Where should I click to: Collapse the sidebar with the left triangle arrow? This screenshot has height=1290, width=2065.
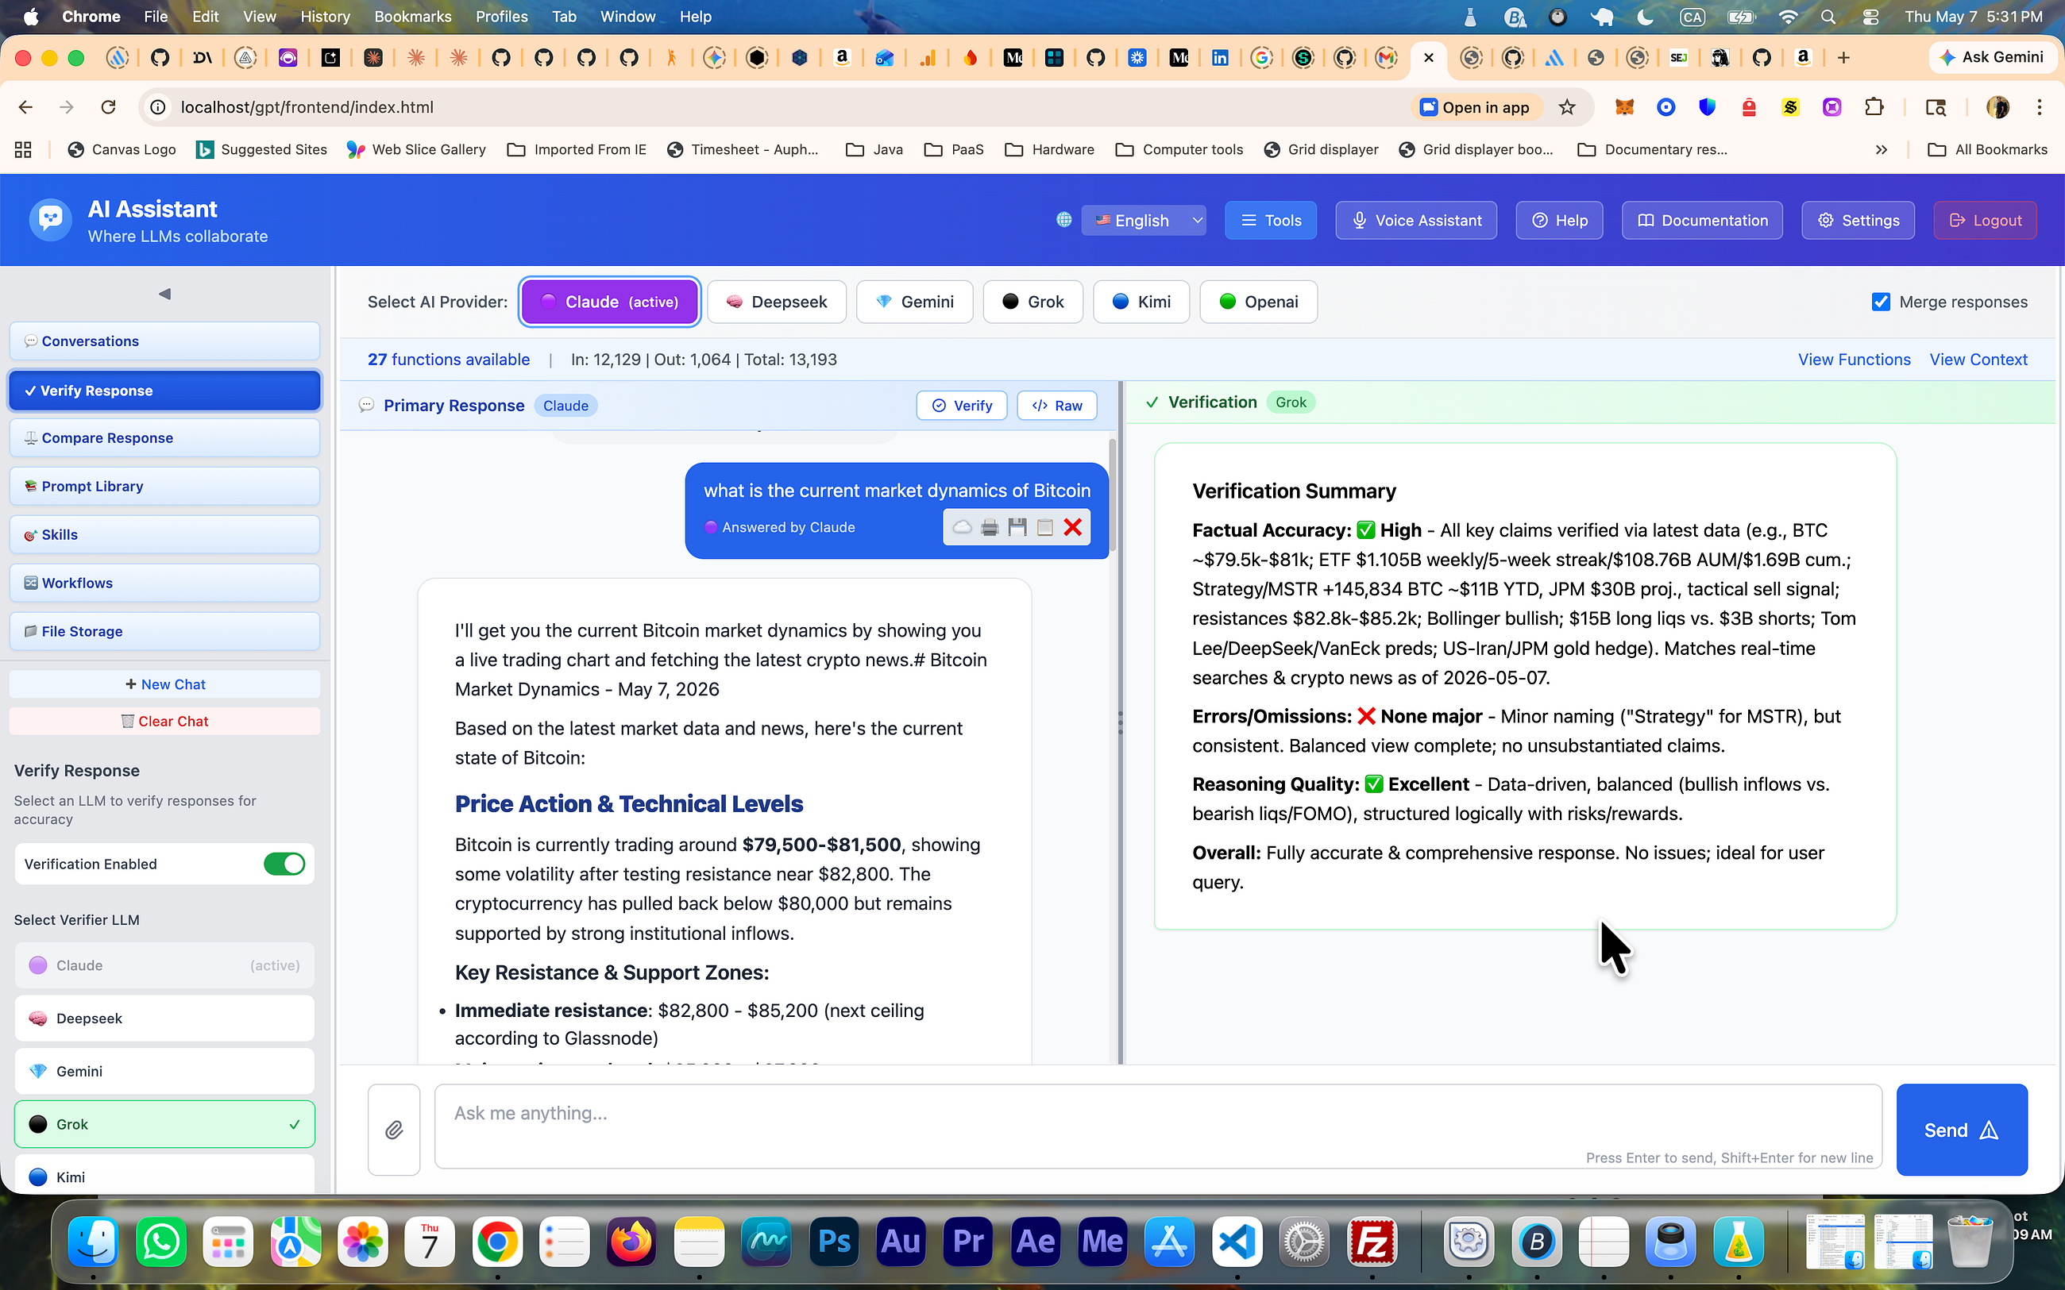pyautogui.click(x=164, y=294)
